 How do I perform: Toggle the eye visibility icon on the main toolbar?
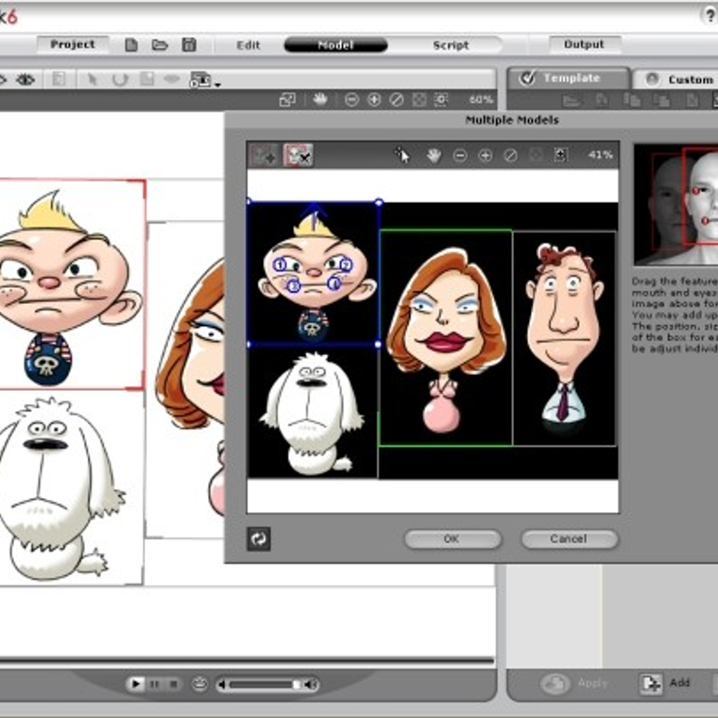(x=25, y=80)
